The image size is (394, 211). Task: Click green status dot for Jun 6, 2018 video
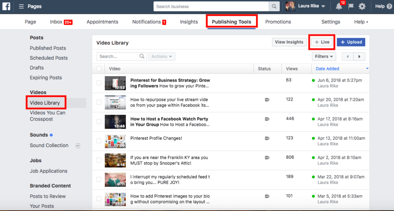pyautogui.click(x=313, y=80)
